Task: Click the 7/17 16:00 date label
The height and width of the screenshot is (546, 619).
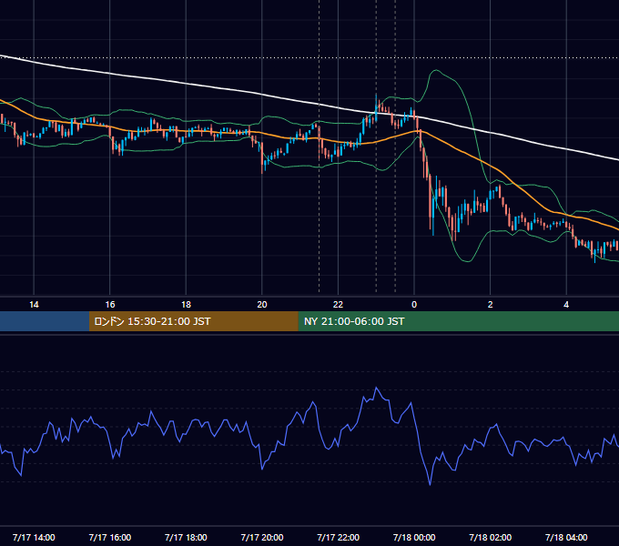Action: (x=110, y=537)
